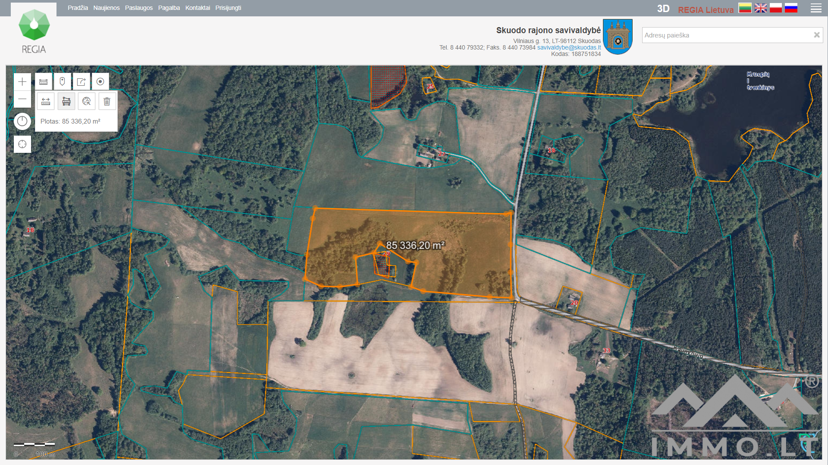The image size is (828, 465).
Task: Switch to 3D map view
Action: point(663,9)
